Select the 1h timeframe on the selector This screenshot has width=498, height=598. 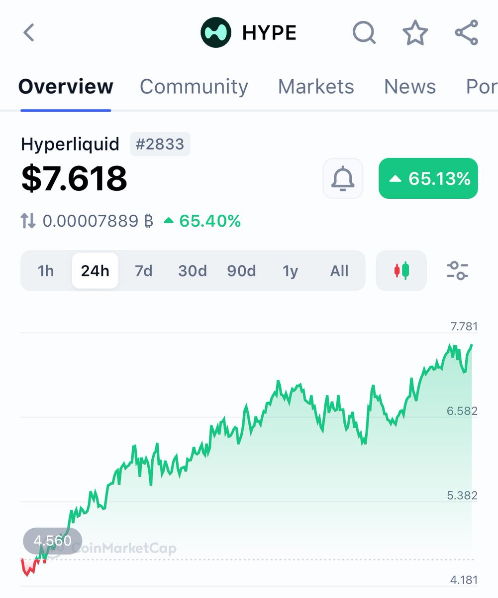click(46, 271)
